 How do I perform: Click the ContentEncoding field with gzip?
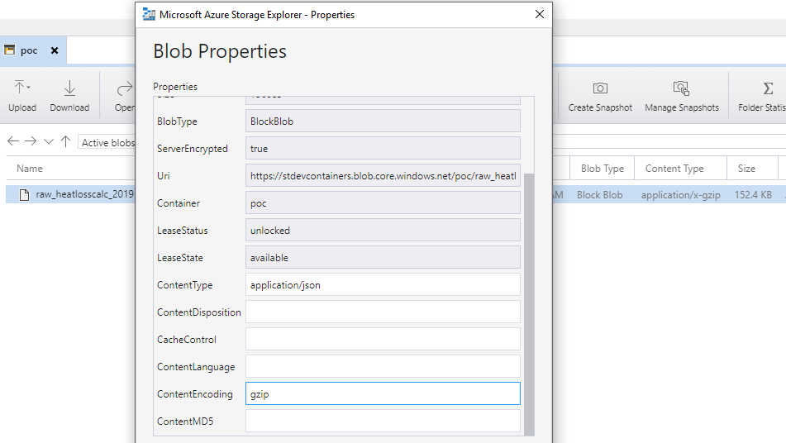[x=383, y=394]
